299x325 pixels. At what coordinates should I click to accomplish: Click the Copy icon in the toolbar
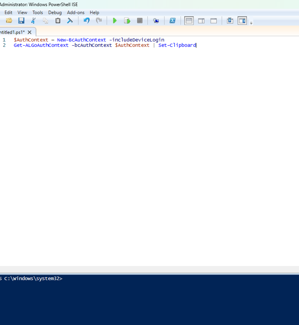click(45, 21)
